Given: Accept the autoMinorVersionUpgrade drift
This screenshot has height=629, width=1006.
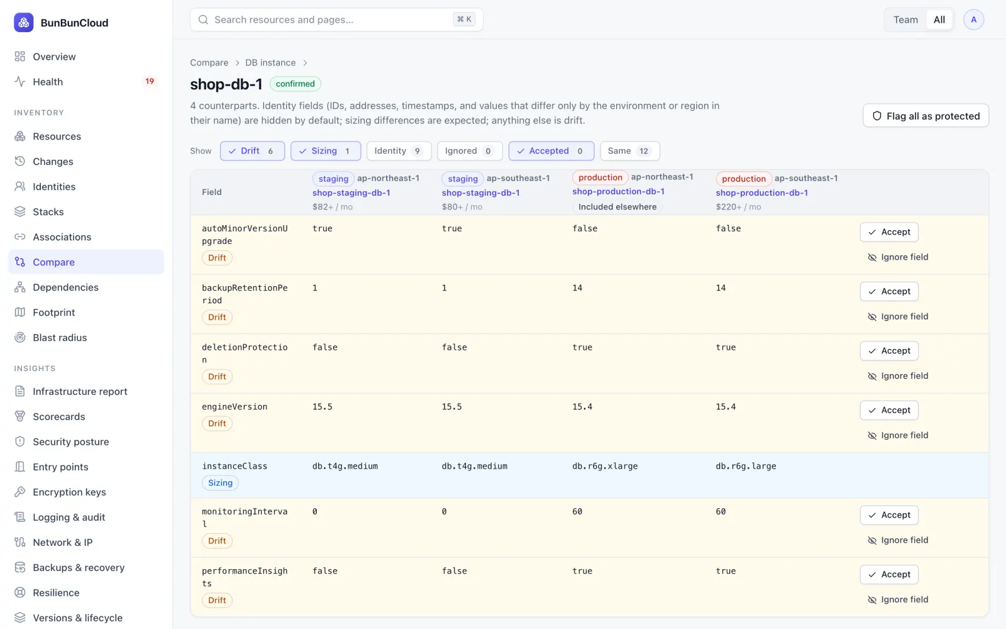Looking at the screenshot, I should 889,232.
